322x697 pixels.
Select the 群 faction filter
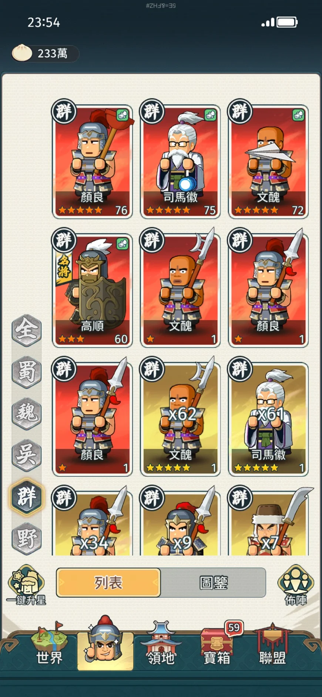(27, 496)
